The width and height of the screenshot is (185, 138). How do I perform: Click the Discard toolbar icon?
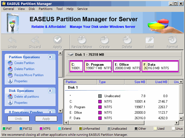coord(35,40)
